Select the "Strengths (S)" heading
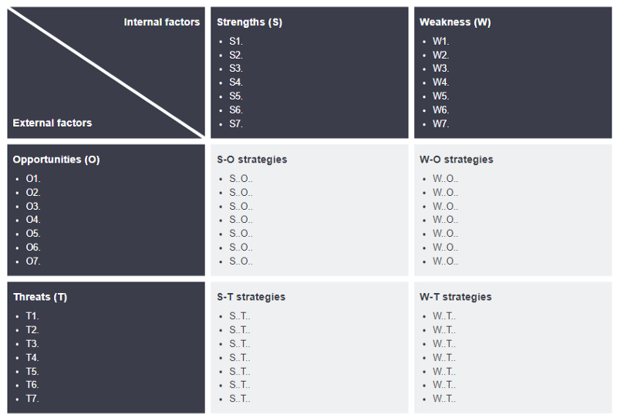Image resolution: width=617 pixels, height=418 pixels. 249,22
